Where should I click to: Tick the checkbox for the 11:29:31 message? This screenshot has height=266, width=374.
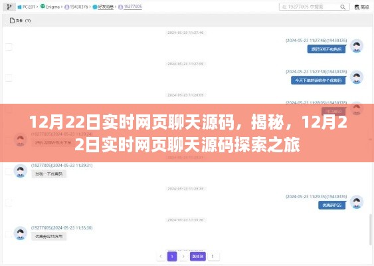pyautogui.click(x=9, y=172)
